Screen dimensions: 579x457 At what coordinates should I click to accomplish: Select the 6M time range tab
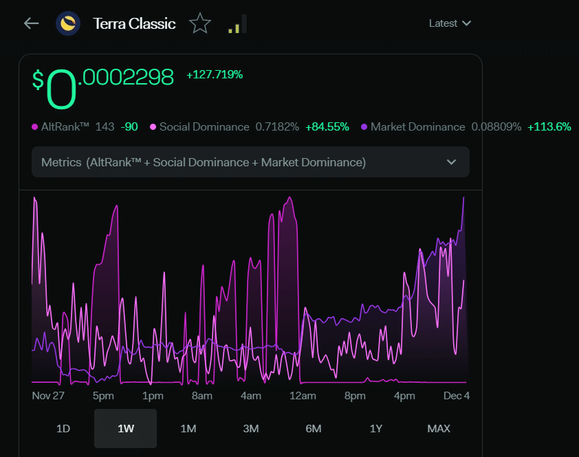click(314, 429)
